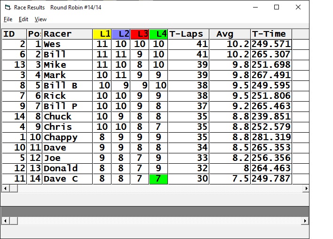This screenshot has height=239, width=333.
Task: Open the File menu
Action: click(x=8, y=19)
